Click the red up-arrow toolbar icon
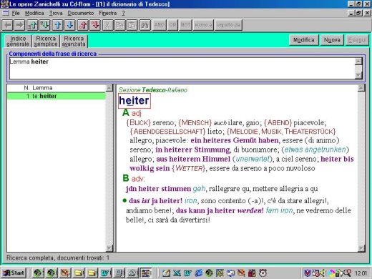Image resolution: width=372 pixels, height=279 pixels. click(x=83, y=25)
